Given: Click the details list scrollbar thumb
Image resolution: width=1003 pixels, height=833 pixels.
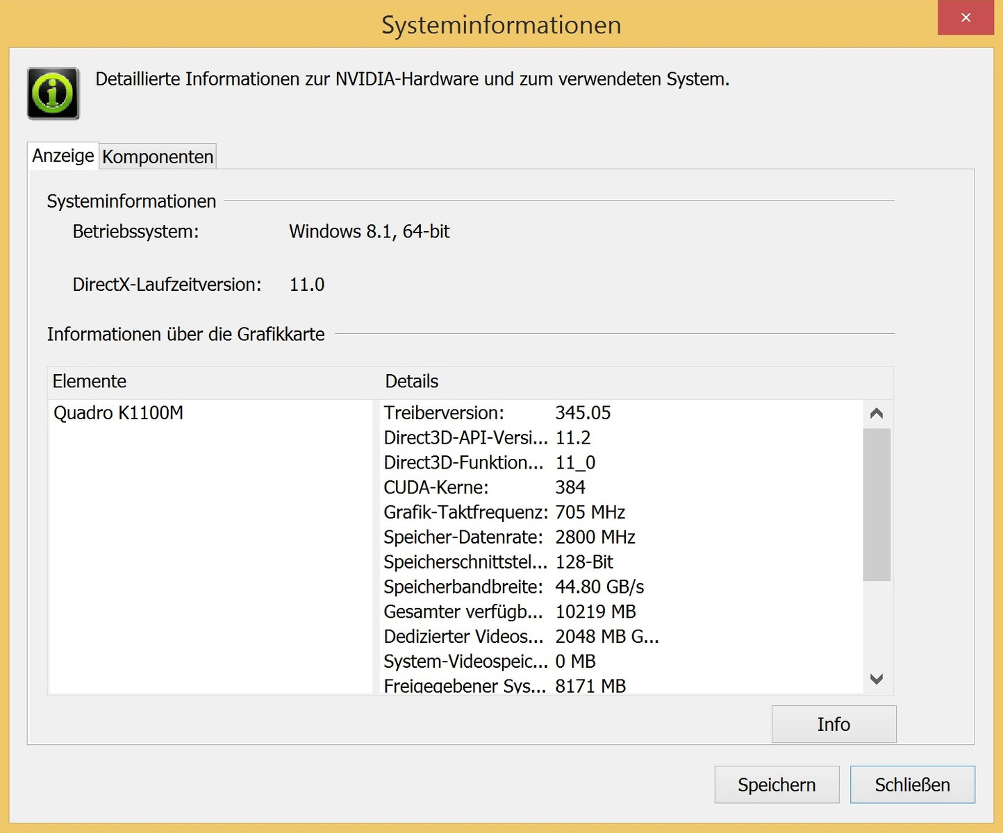Looking at the screenshot, I should tap(877, 504).
